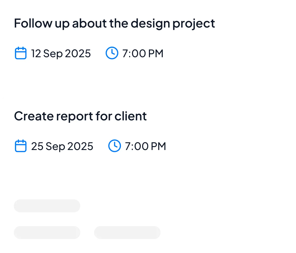Click the top placeholder bar in the loading card
296x253 pixels.
point(47,206)
